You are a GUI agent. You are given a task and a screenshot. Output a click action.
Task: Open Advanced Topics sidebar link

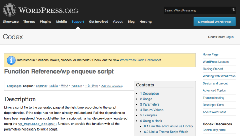pos(214,90)
